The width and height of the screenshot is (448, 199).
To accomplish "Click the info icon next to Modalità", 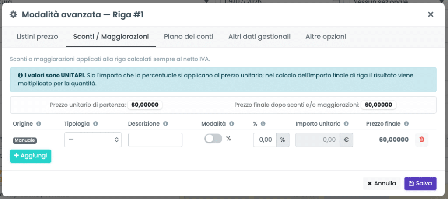I will [232, 124].
